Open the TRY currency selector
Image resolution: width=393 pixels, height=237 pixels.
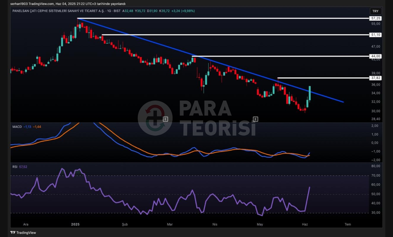coord(375,11)
